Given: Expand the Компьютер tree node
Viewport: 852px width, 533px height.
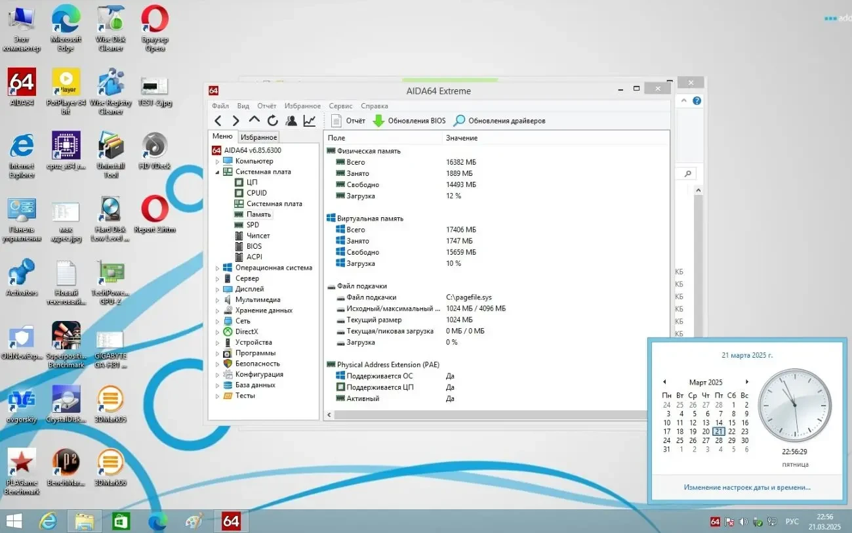Looking at the screenshot, I should pyautogui.click(x=218, y=161).
